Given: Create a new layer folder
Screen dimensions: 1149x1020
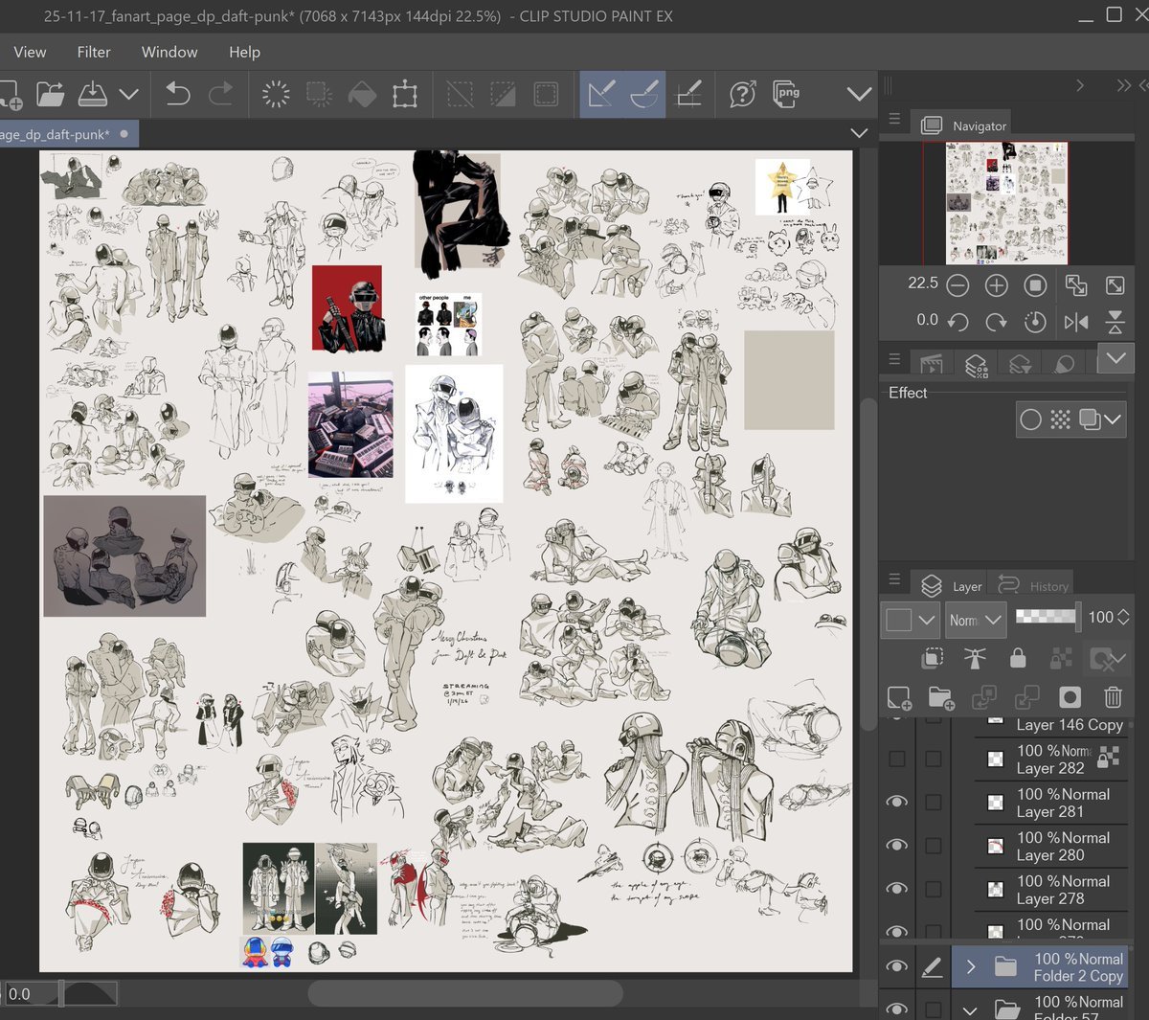Looking at the screenshot, I should tap(940, 697).
